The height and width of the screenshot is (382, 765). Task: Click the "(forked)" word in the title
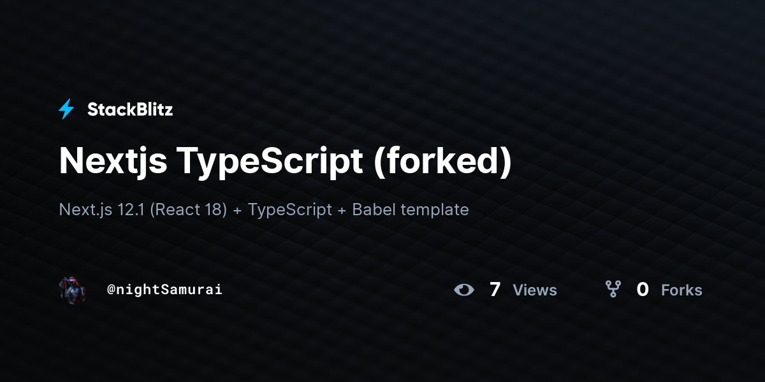point(442,161)
